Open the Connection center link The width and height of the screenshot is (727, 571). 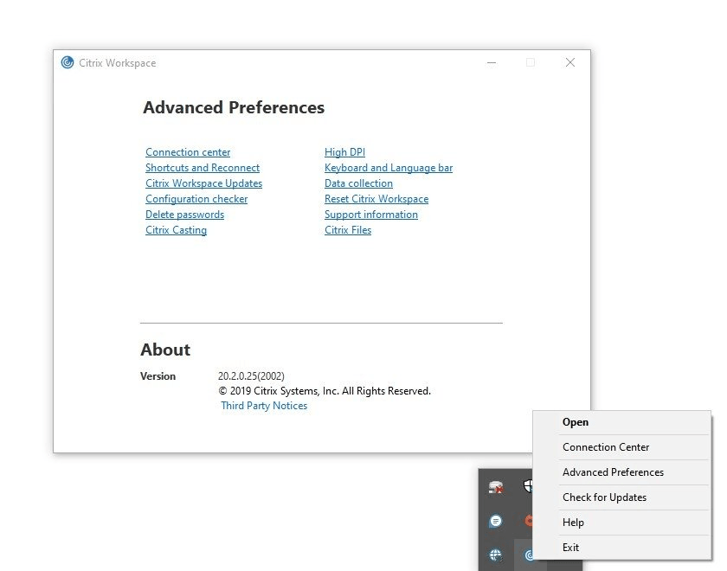(188, 152)
